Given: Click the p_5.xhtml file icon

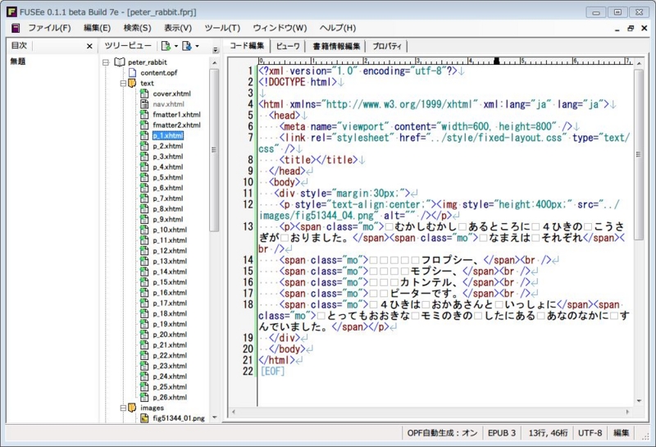Looking at the screenshot, I should point(144,177).
